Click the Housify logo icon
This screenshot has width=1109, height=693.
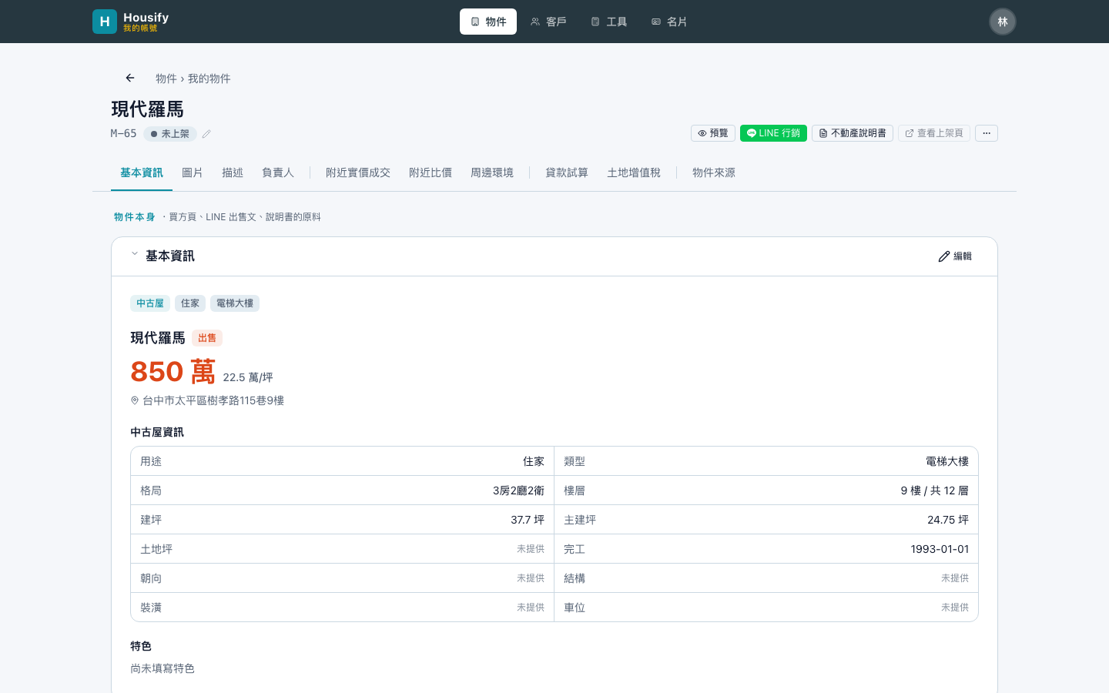(x=105, y=22)
